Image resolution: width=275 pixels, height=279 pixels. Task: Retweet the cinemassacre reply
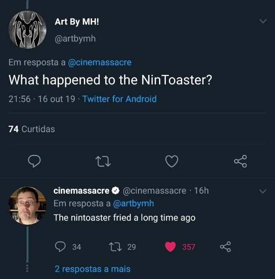coord(116,247)
